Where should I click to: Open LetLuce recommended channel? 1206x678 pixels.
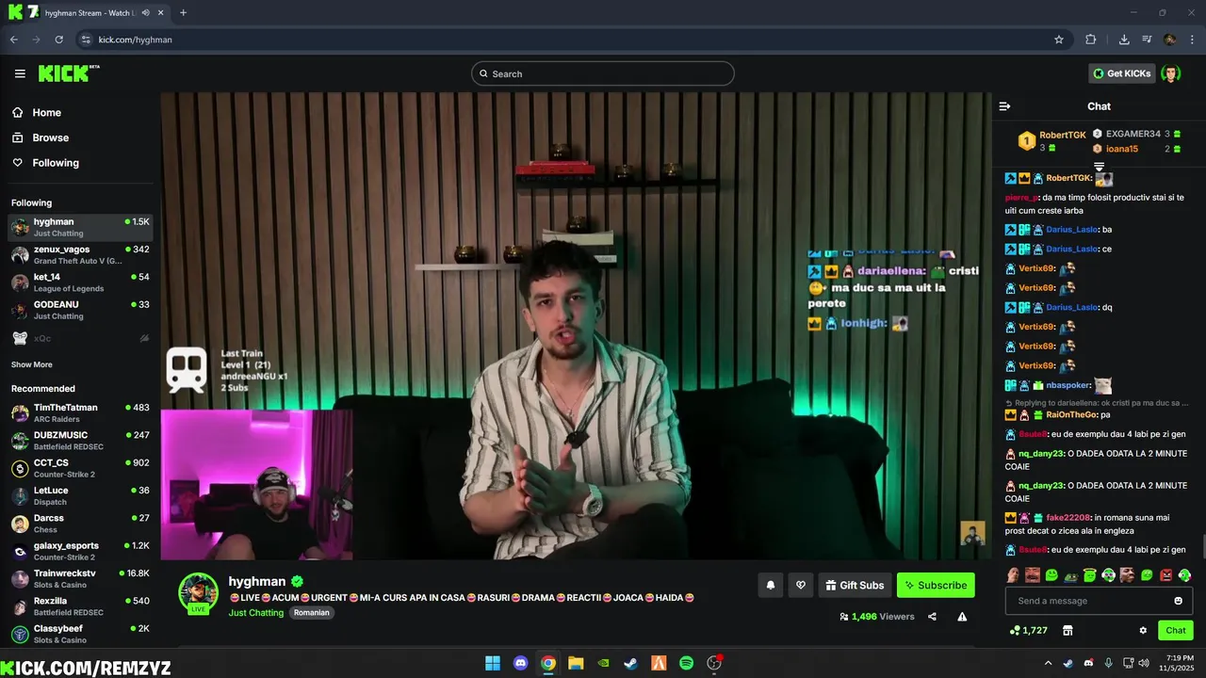pos(80,495)
